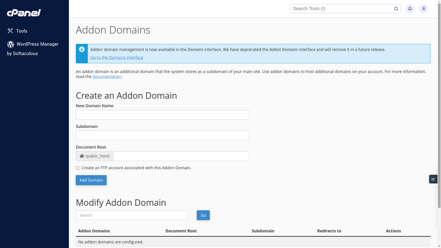Image resolution: width=441 pixels, height=248 pixels.
Task: Open Tools via its wrench icon
Action: (x=10, y=31)
